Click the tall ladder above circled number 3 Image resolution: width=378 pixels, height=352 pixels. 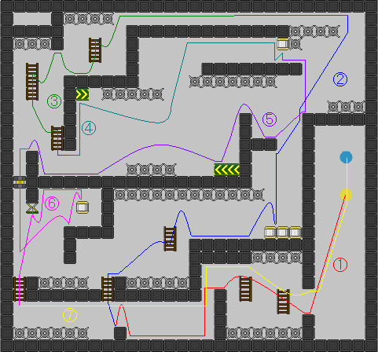click(x=32, y=82)
